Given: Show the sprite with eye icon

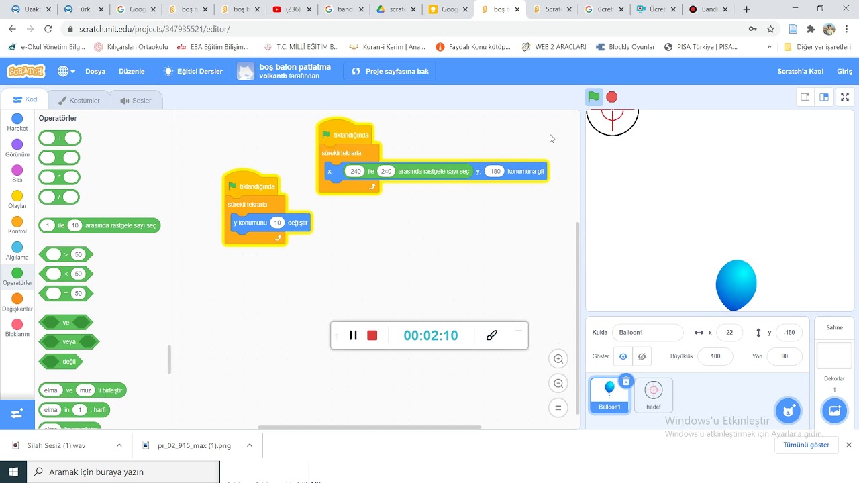Looking at the screenshot, I should (x=623, y=356).
